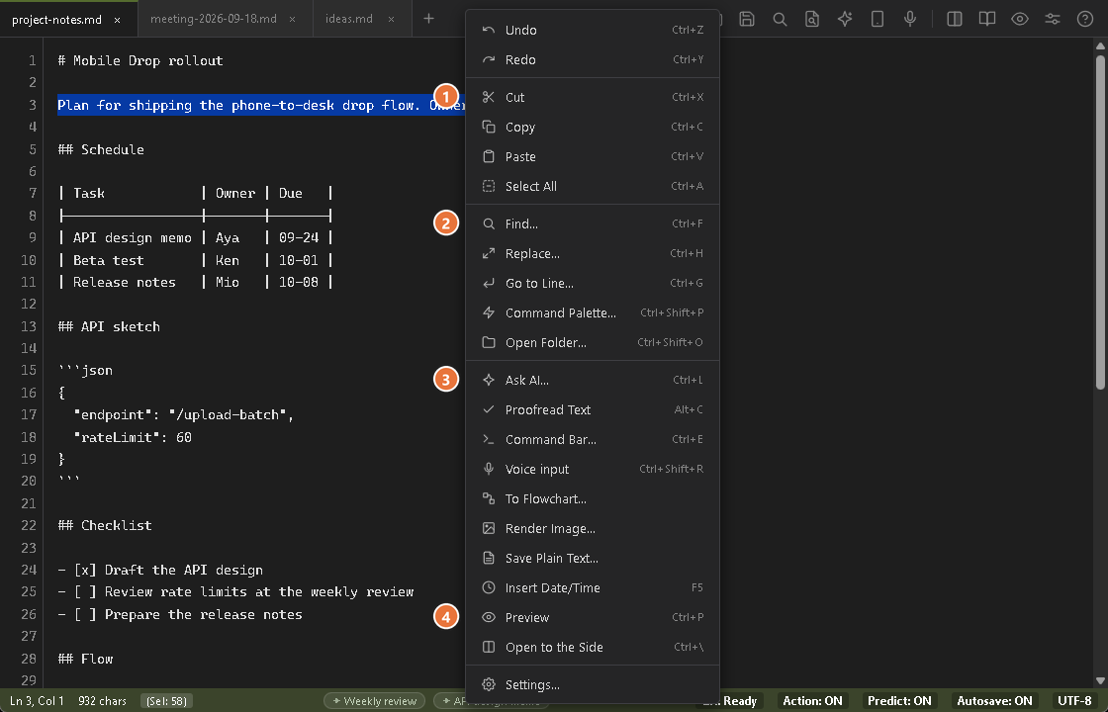Viewport: 1108px width, 712px height.
Task: Open Command Bar... from the menu
Action: tap(593, 439)
